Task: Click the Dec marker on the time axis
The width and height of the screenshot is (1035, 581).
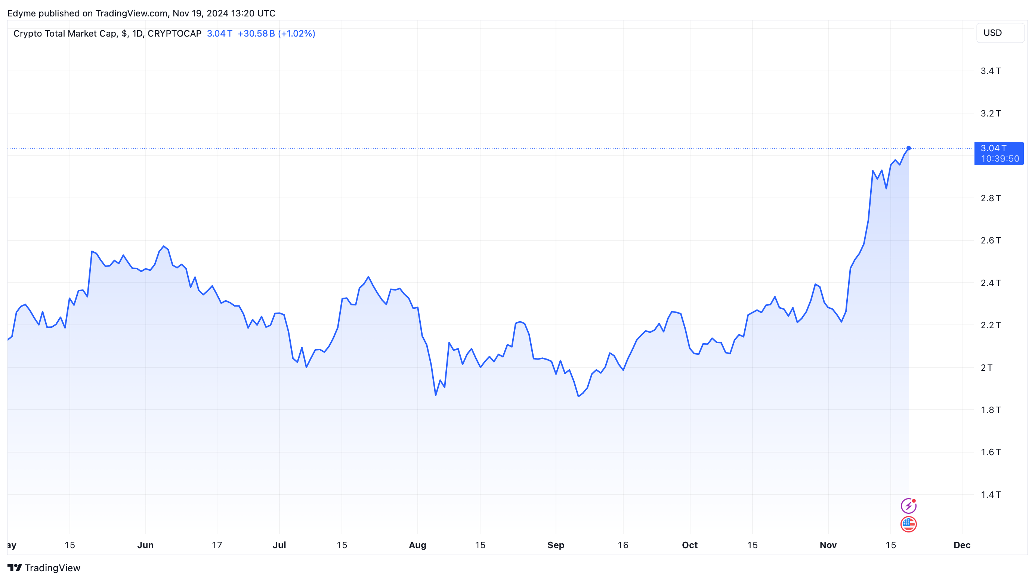Action: click(x=961, y=545)
